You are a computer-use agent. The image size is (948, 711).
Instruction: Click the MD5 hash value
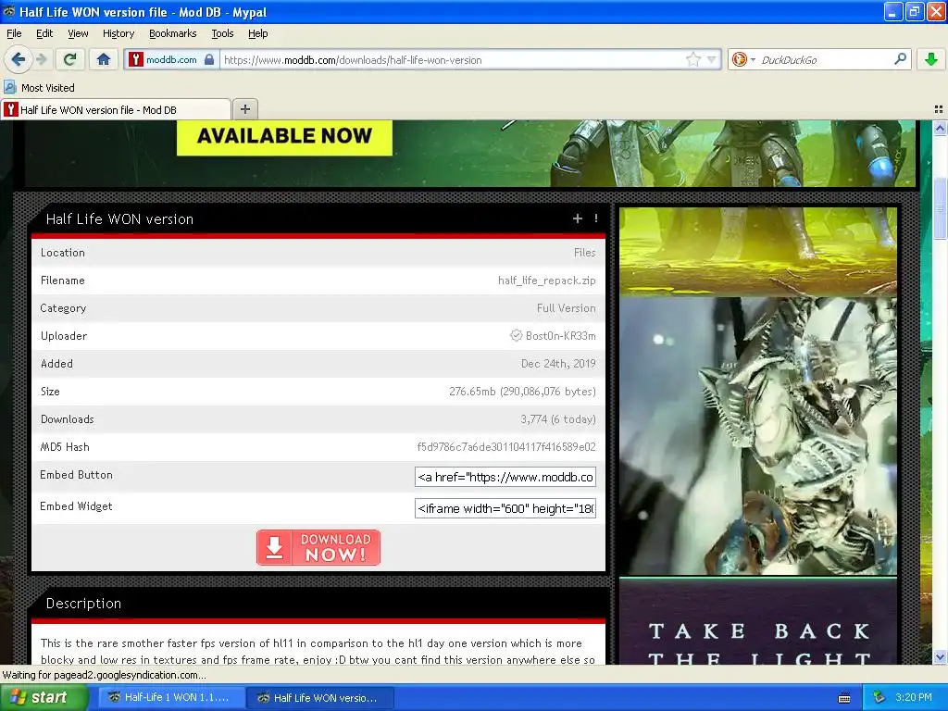tap(506, 447)
